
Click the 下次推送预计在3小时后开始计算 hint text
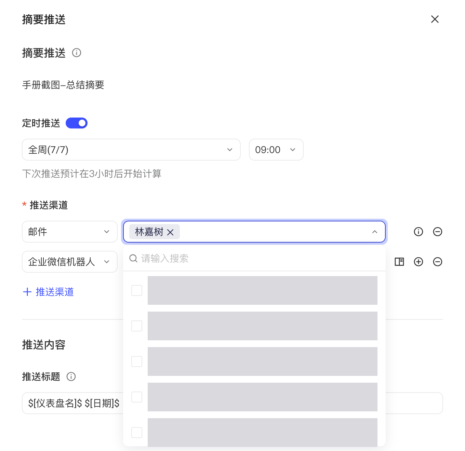(x=92, y=174)
